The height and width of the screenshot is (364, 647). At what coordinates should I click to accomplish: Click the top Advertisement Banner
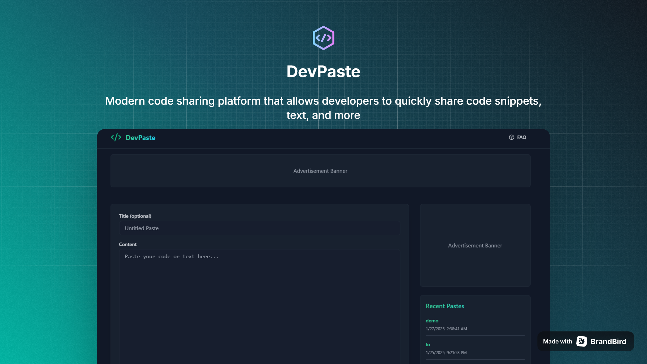[x=320, y=171]
